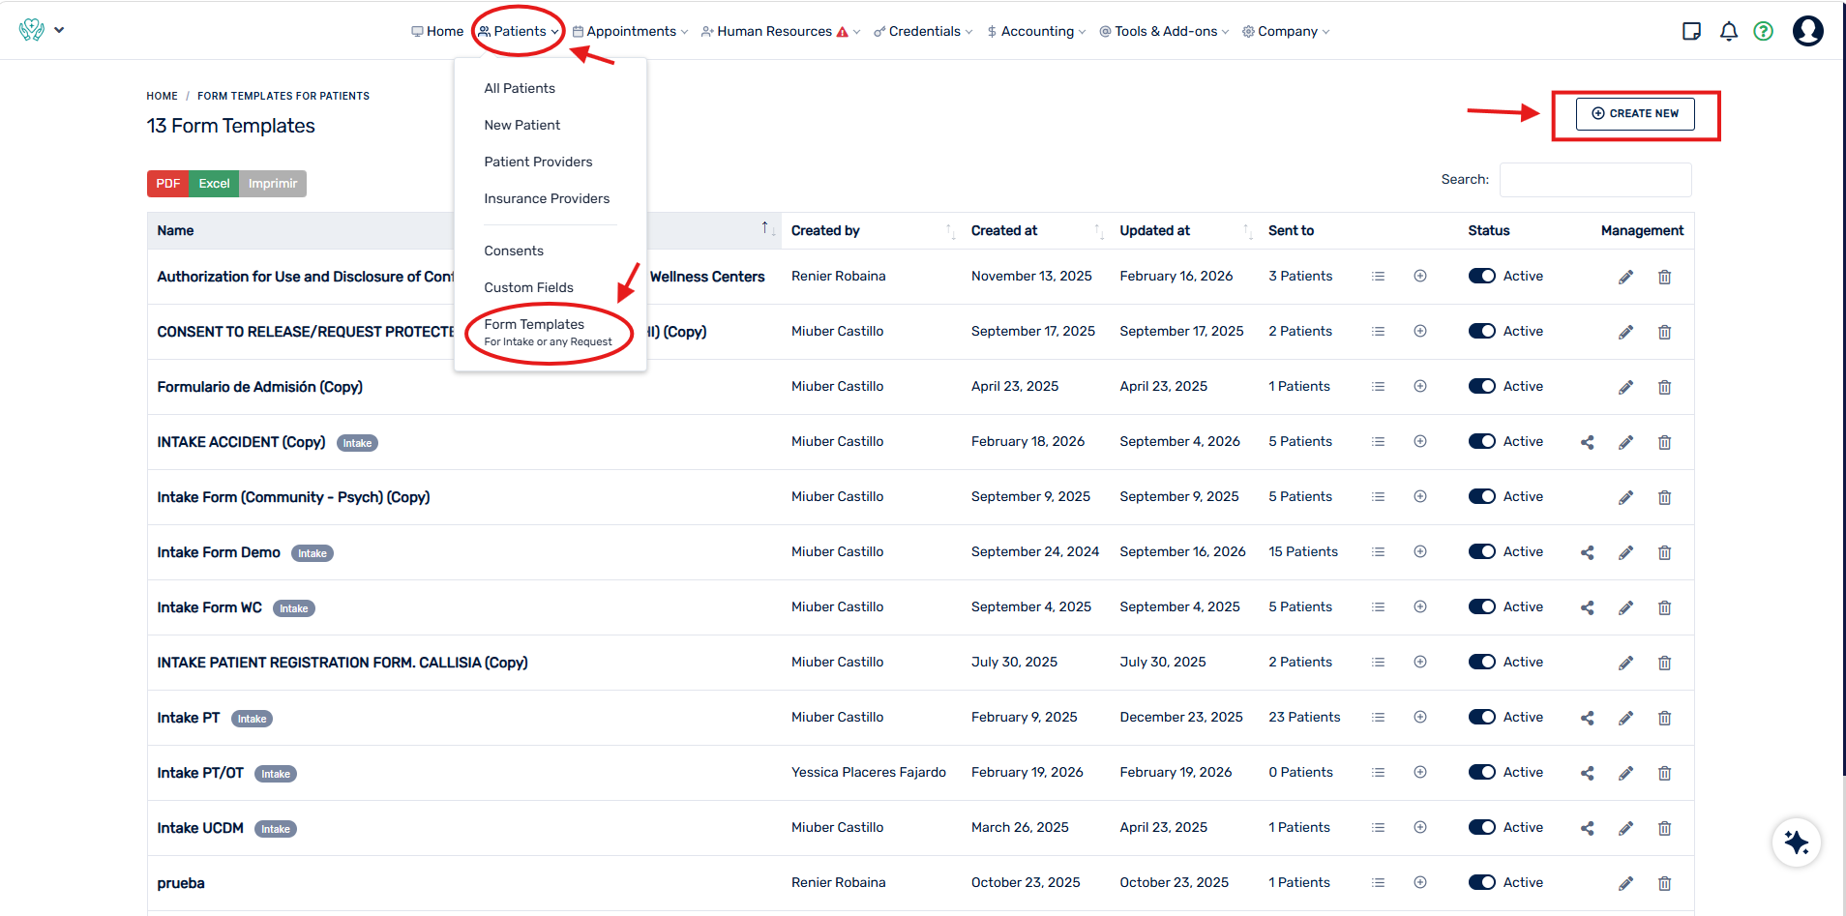This screenshot has width=1846, height=916.
Task: Focus the Search input field
Action: tap(1595, 180)
